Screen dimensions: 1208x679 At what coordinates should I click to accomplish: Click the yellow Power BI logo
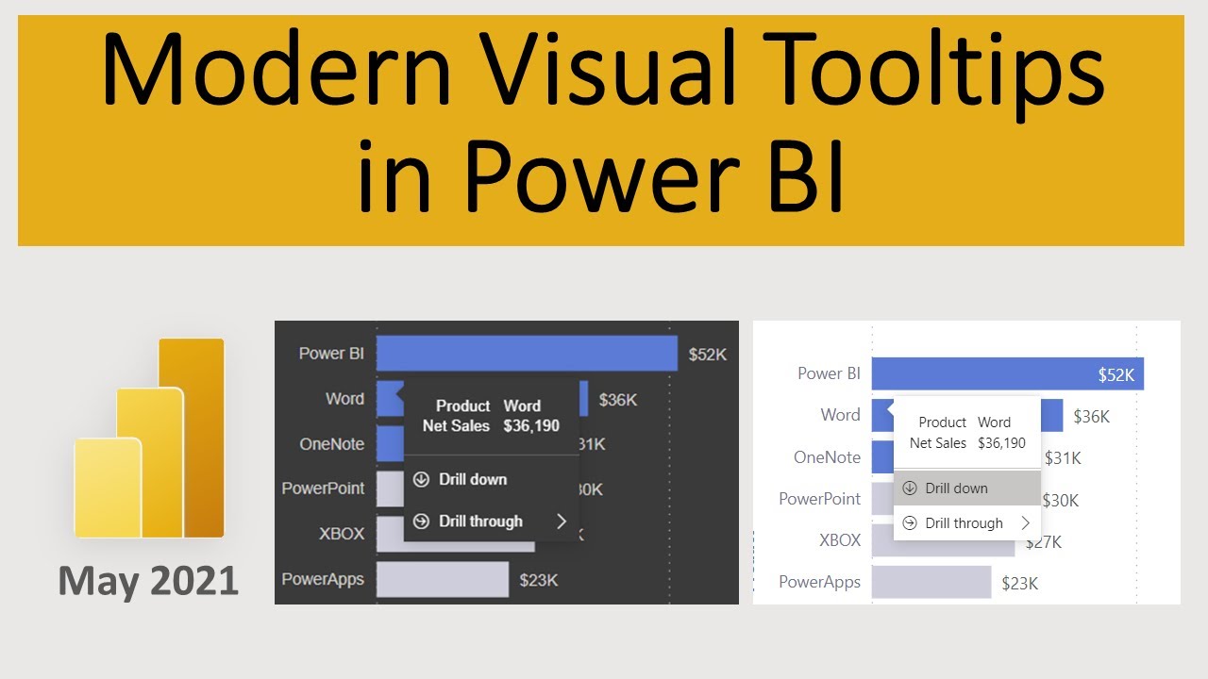pos(149,438)
